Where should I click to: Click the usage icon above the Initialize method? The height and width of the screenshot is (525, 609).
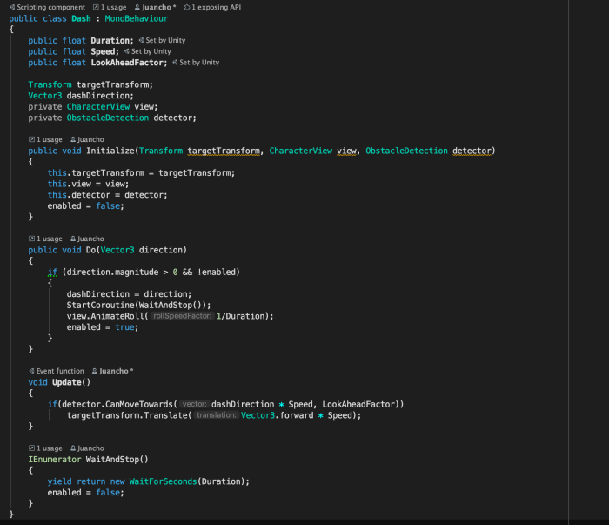pos(31,139)
